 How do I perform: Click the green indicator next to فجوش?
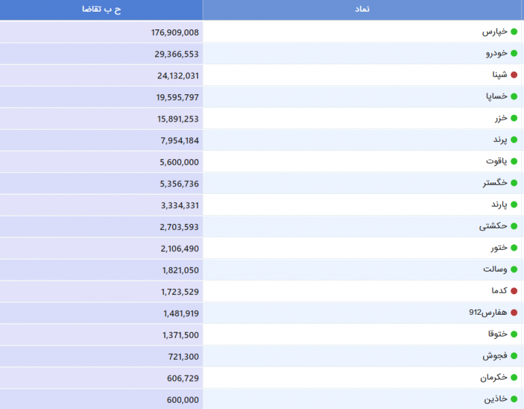(514, 356)
